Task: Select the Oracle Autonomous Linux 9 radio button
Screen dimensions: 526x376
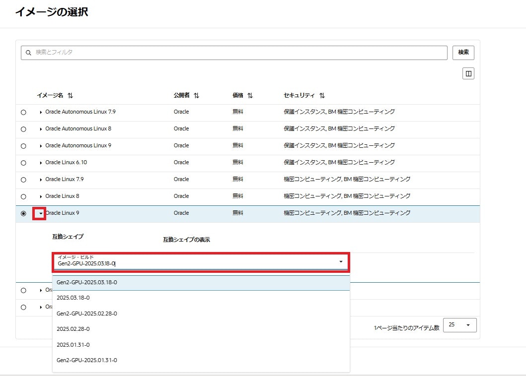Action: click(x=23, y=146)
